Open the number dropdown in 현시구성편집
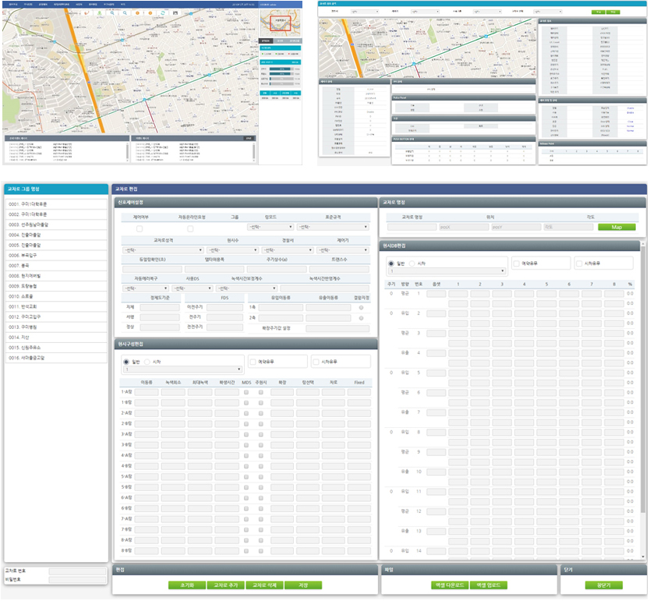 183,369
